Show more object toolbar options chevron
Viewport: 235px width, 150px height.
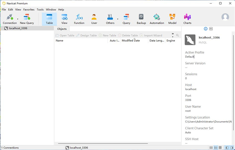tap(173, 35)
